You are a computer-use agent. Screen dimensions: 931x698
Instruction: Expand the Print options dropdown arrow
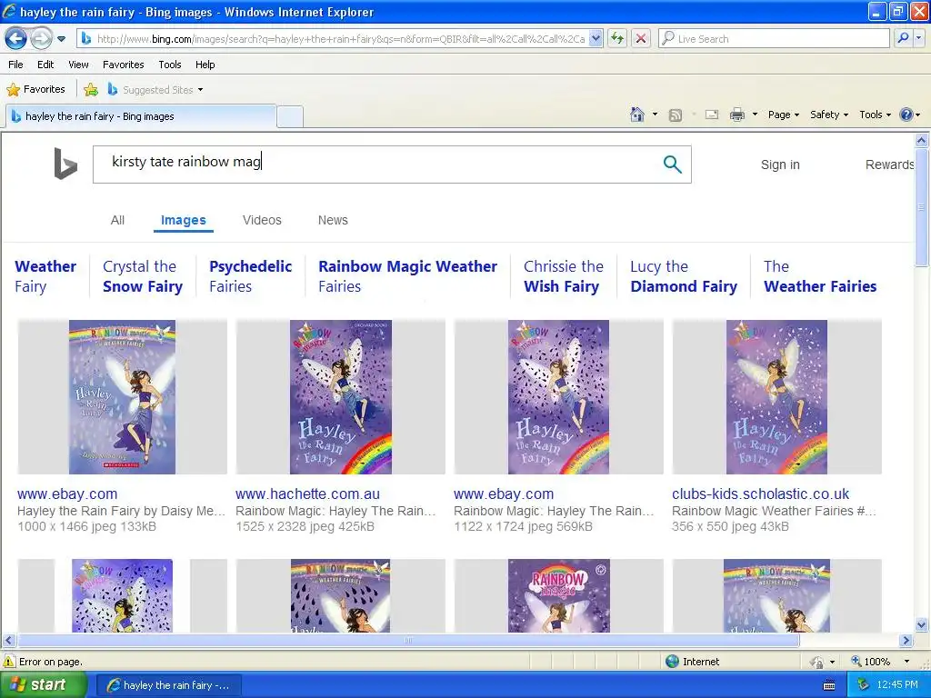pos(755,115)
